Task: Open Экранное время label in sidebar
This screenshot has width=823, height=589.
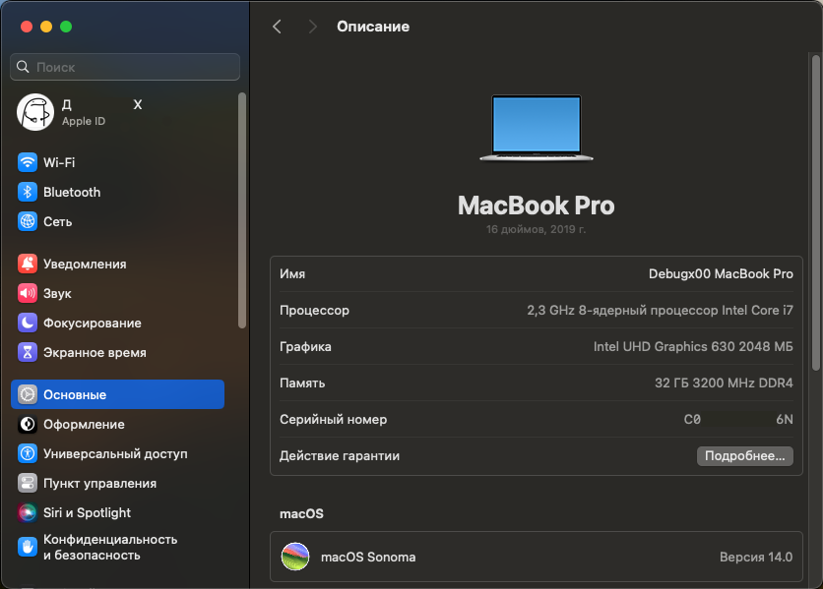Action: (95, 352)
